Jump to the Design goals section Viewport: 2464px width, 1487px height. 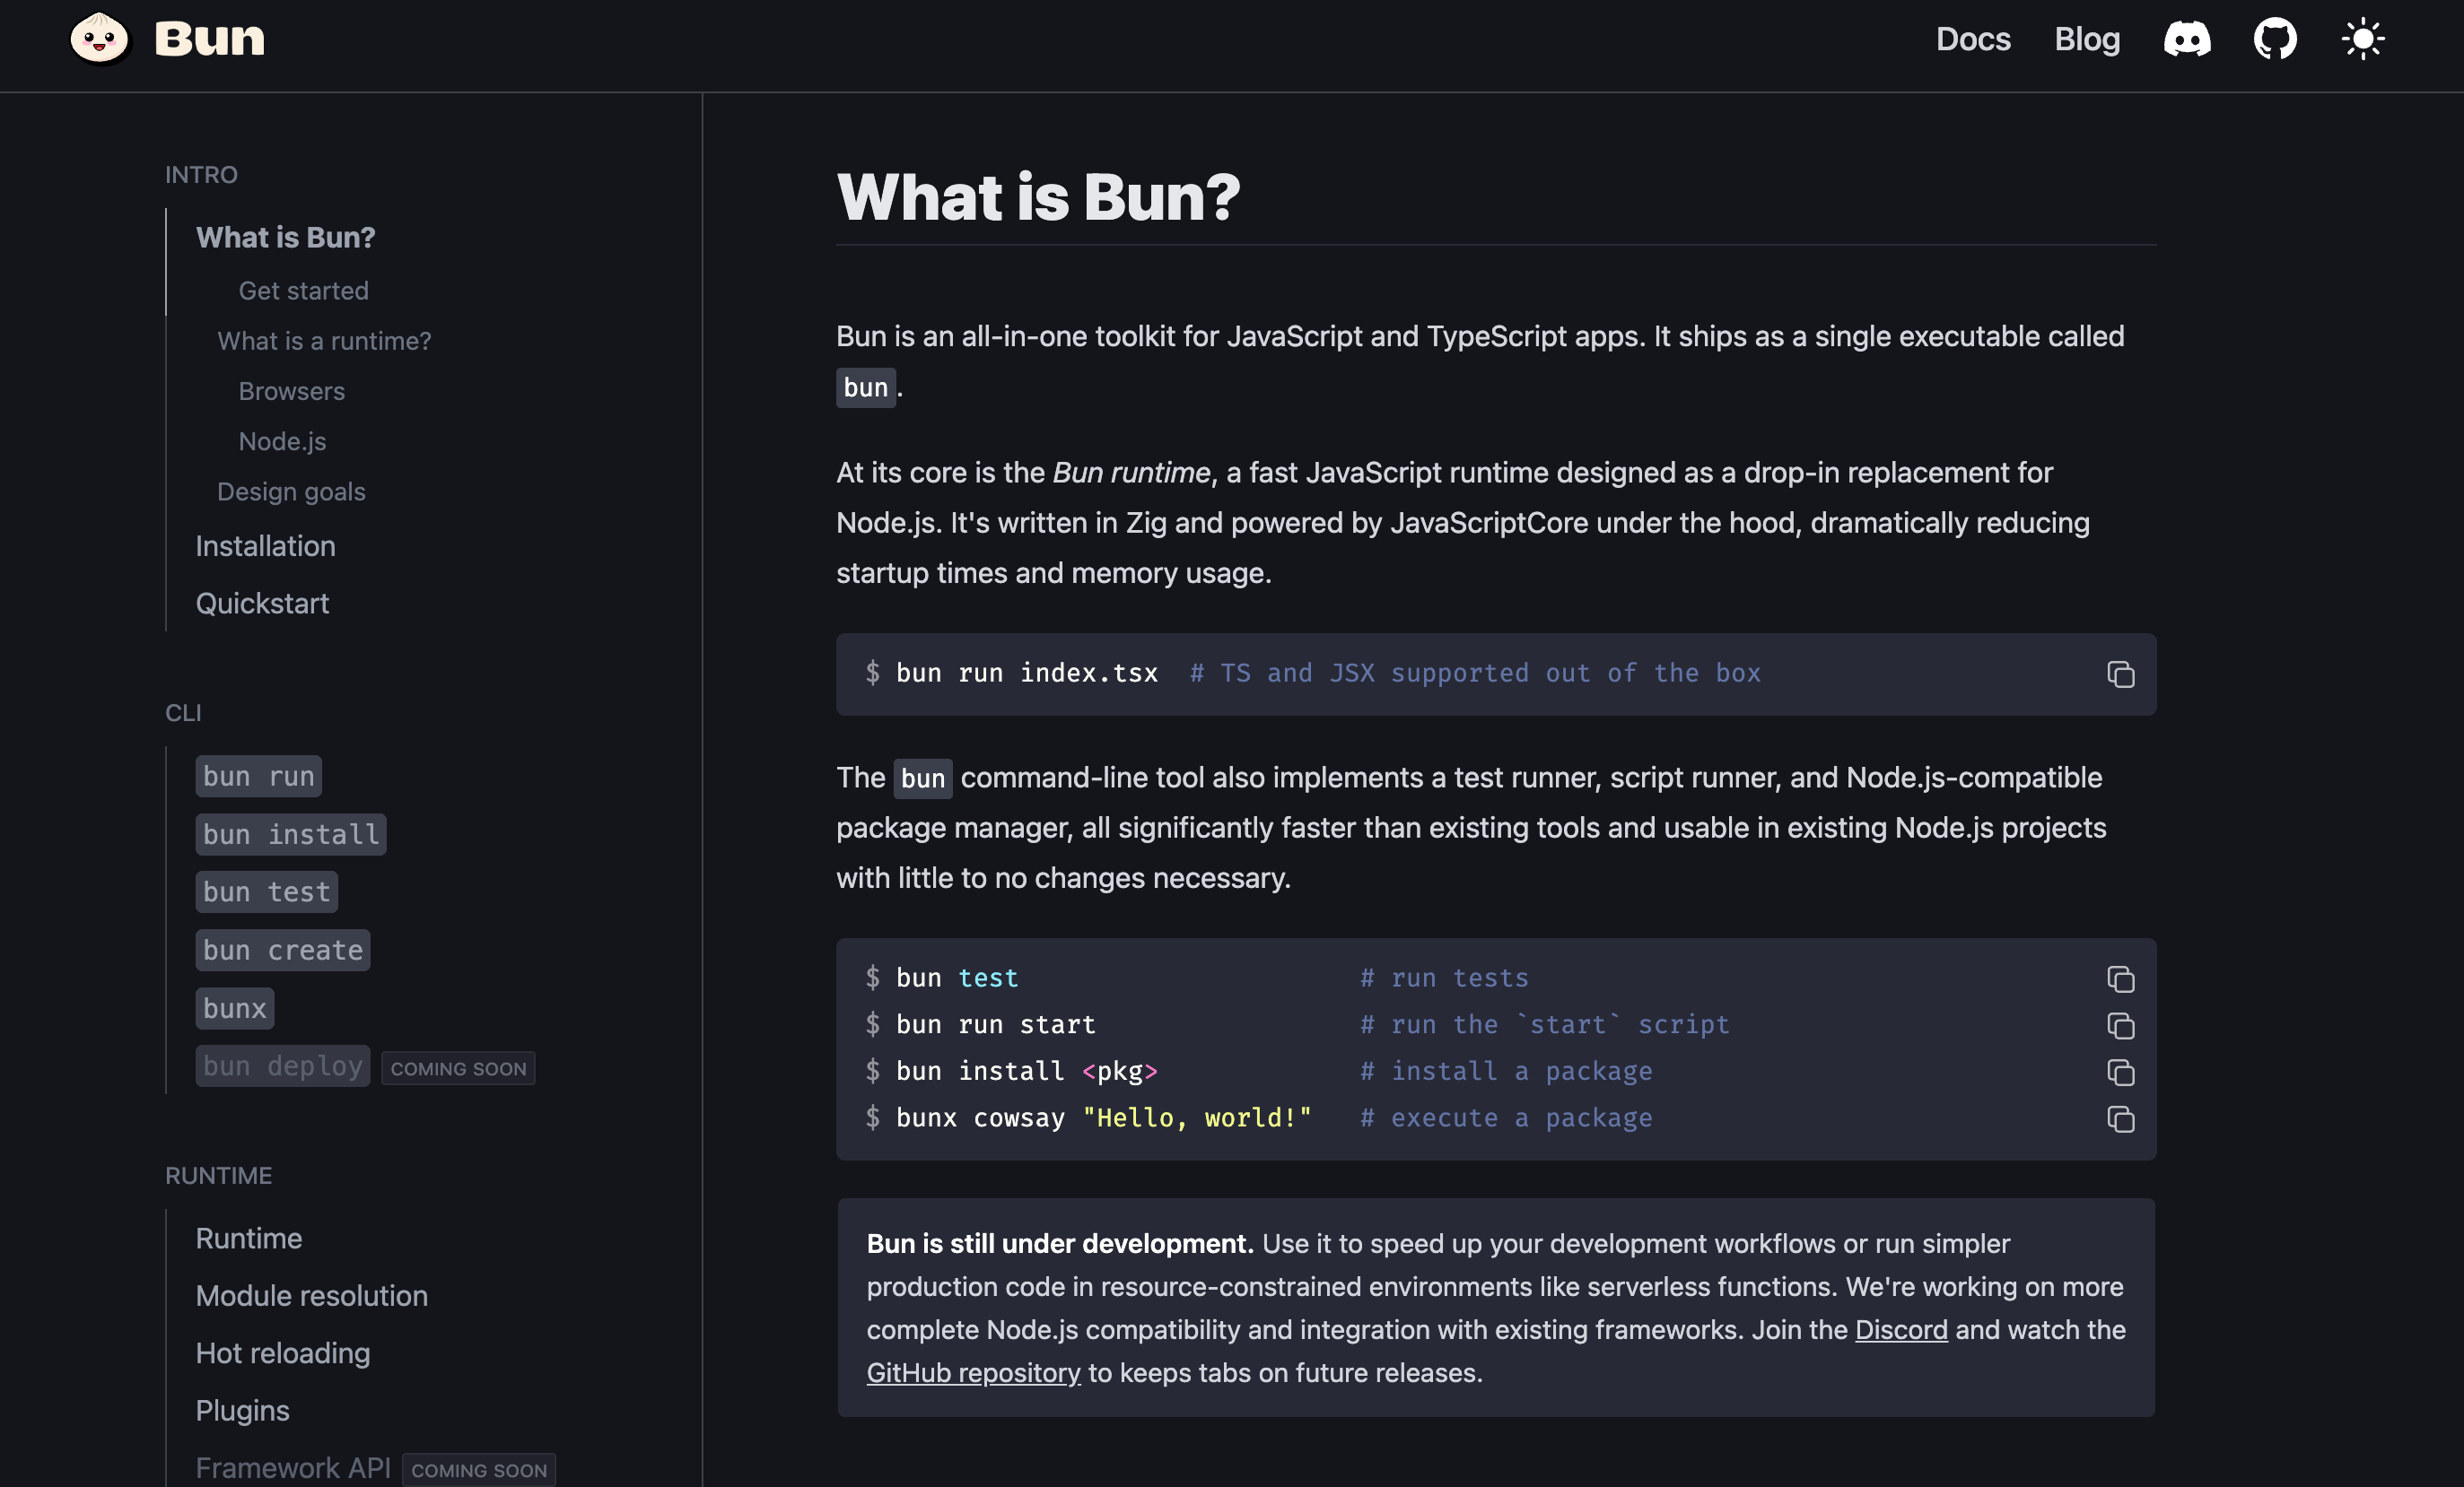291,491
